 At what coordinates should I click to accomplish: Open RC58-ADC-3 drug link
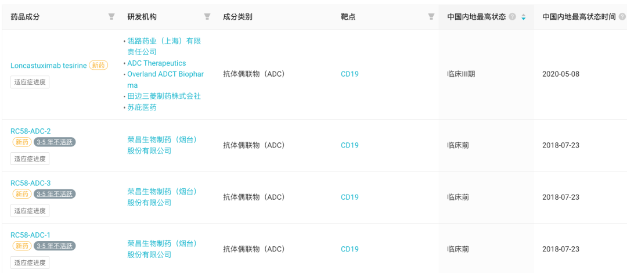[x=30, y=183]
